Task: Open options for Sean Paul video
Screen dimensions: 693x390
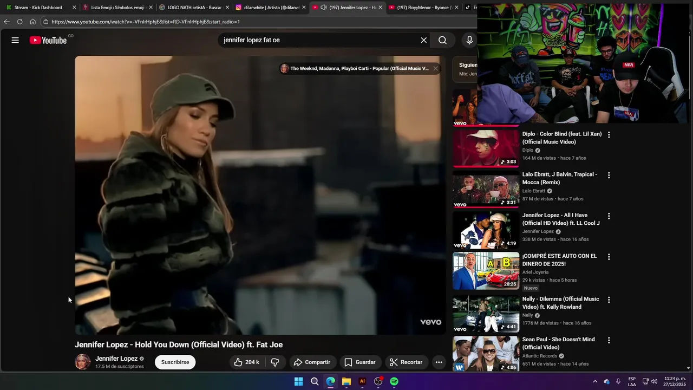Action: [609, 340]
